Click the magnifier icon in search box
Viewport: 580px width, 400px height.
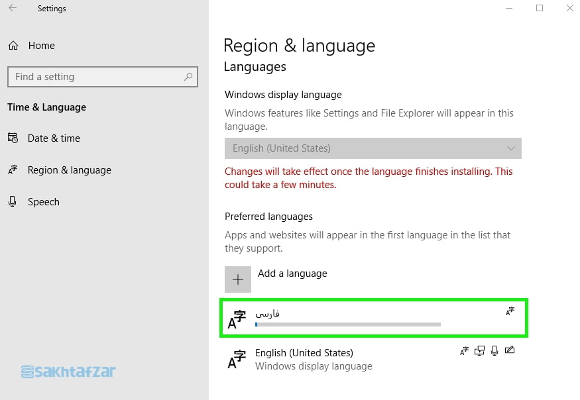tap(188, 77)
